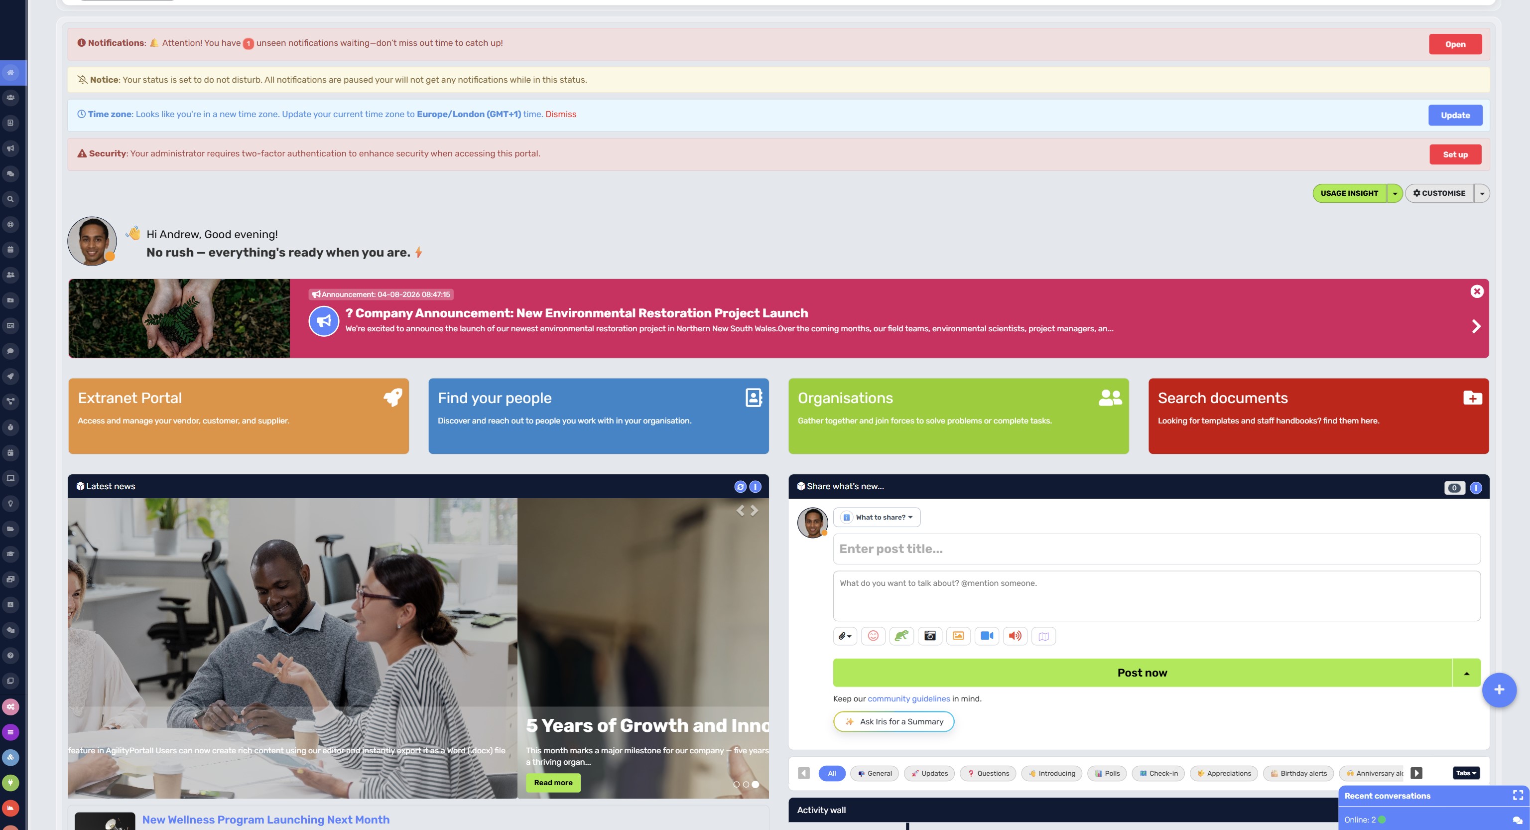
Task: Click the refresh icon in Latest news header
Action: point(740,487)
